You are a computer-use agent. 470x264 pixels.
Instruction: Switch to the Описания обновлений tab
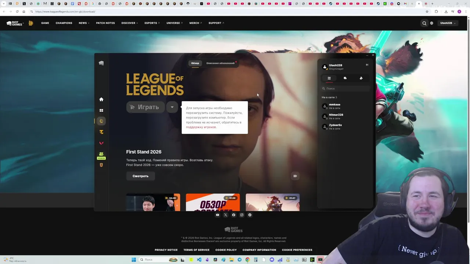tap(220, 63)
